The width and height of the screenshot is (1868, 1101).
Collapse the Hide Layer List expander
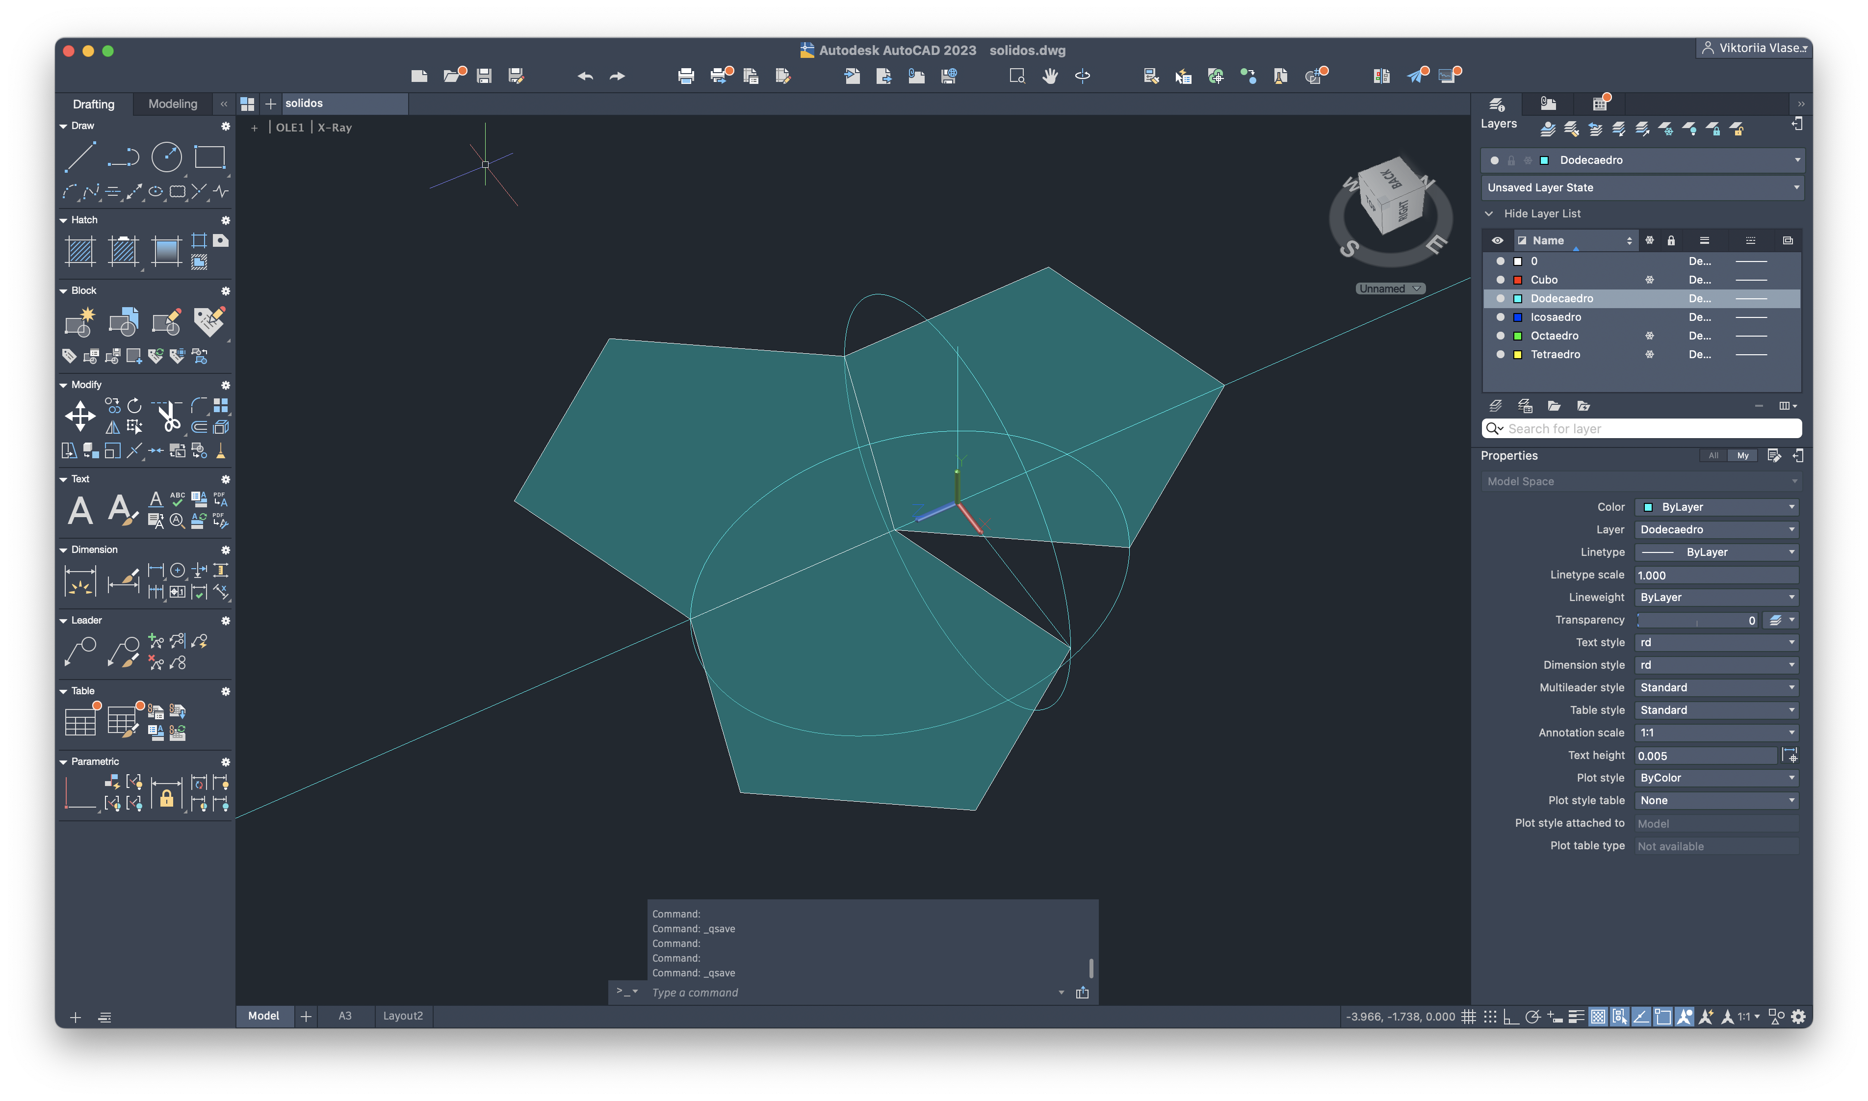1488,213
